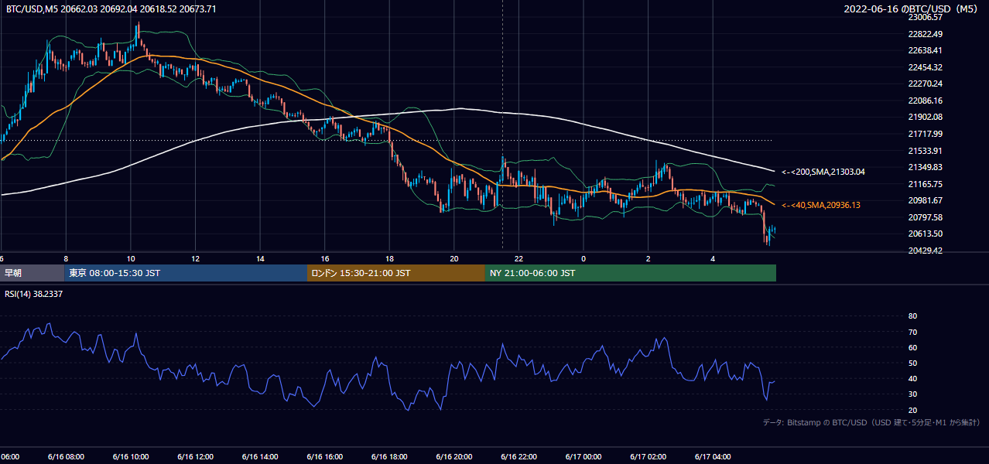This screenshot has height=464, width=989.
Task: Click the Bitstamp data source note
Action: click(x=871, y=423)
